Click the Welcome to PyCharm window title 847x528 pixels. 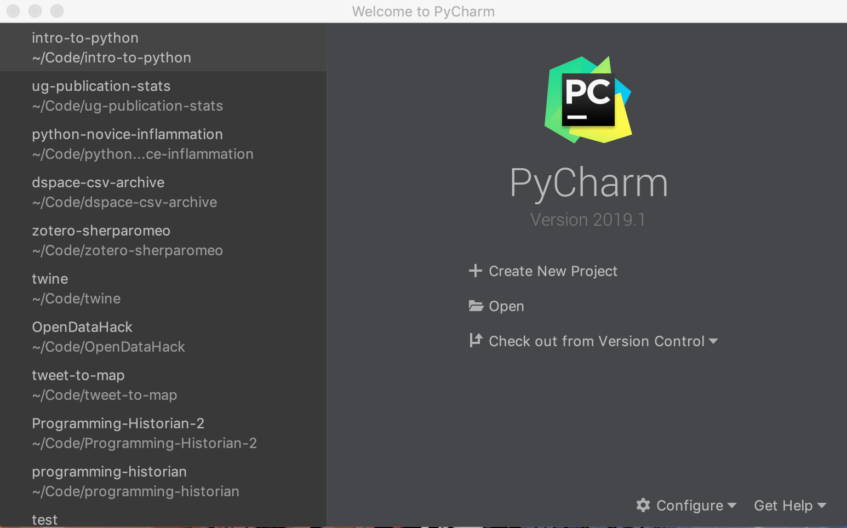(423, 12)
